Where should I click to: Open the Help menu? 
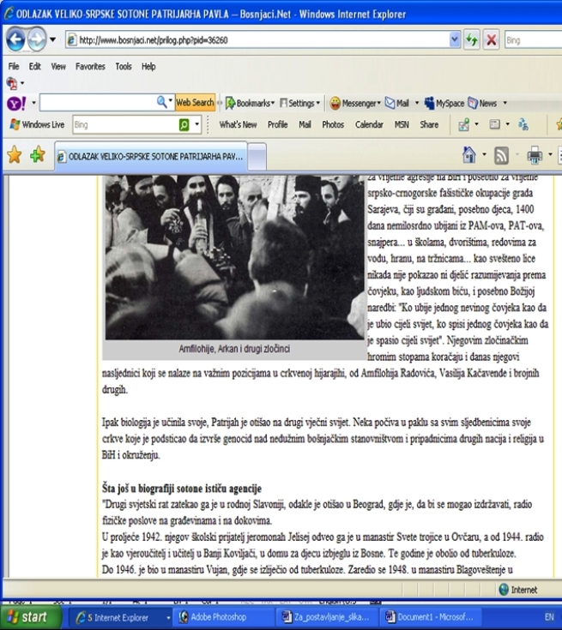[148, 67]
